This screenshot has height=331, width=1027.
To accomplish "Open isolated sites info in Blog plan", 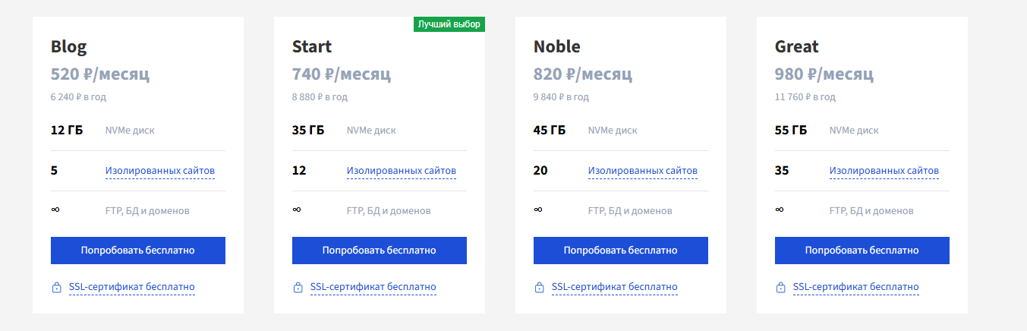I will tap(160, 171).
